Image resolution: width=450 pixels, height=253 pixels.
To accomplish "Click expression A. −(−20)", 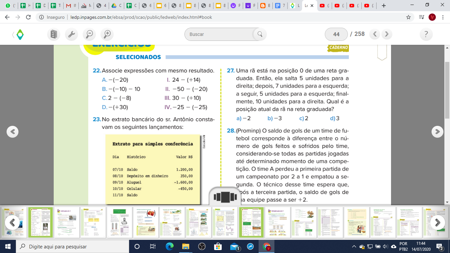I will pyautogui.click(x=115, y=80).
